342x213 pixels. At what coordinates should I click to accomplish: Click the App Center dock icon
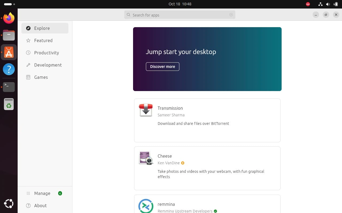click(9, 52)
